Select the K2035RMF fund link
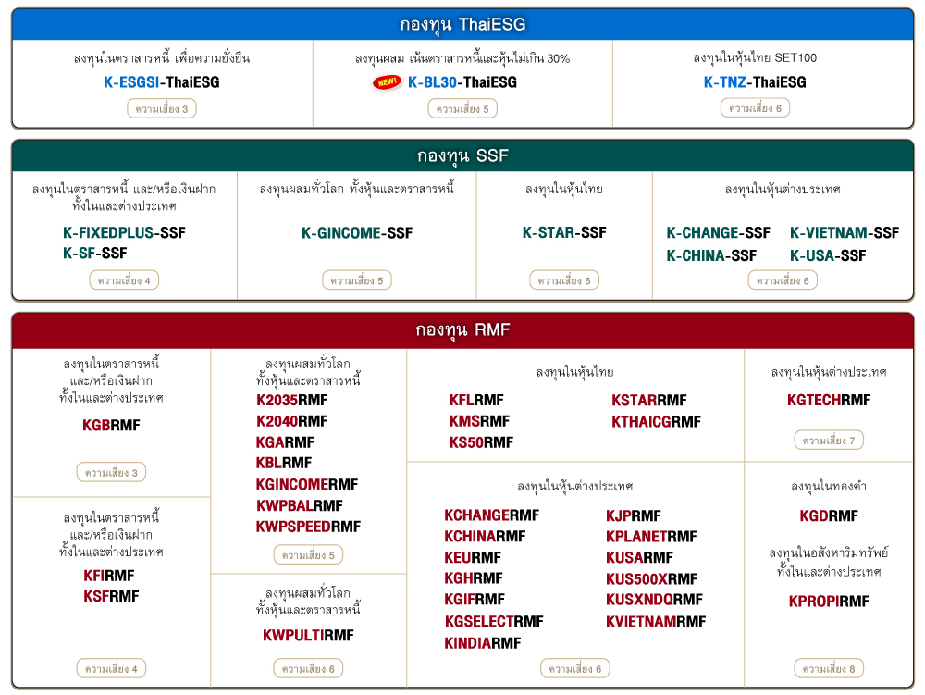The height and width of the screenshot is (695, 925). pyautogui.click(x=291, y=400)
